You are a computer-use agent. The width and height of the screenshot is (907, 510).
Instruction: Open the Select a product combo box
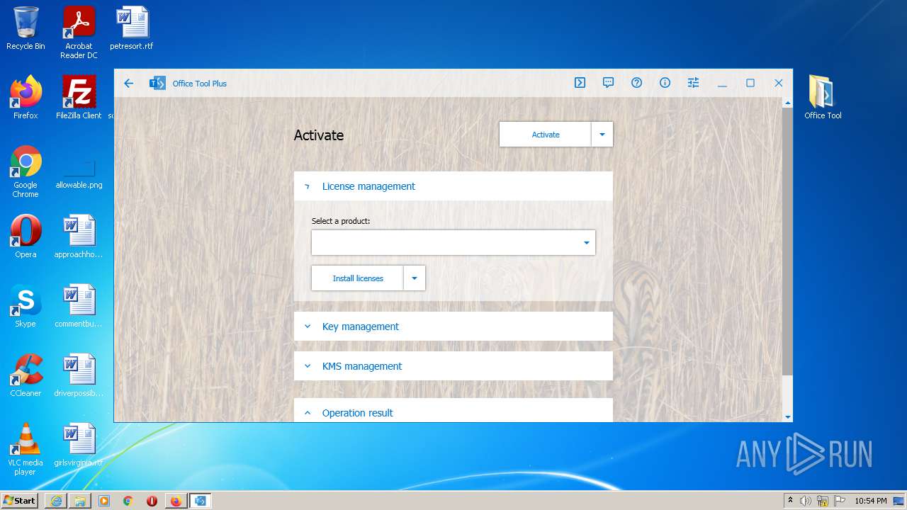pyautogui.click(x=453, y=242)
